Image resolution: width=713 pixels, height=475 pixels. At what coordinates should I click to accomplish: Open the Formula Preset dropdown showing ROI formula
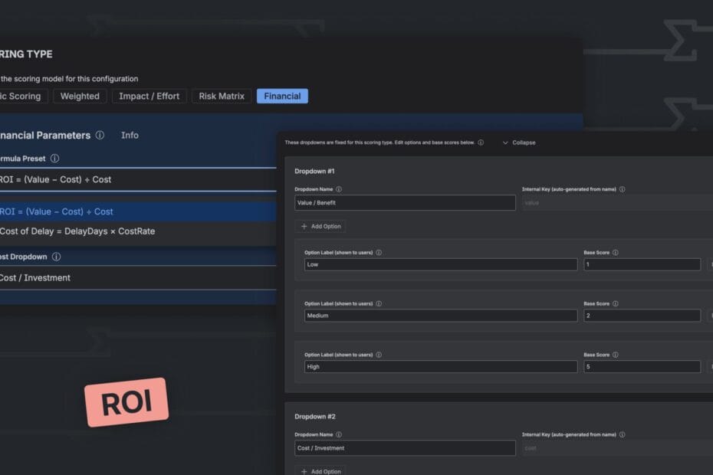point(138,179)
